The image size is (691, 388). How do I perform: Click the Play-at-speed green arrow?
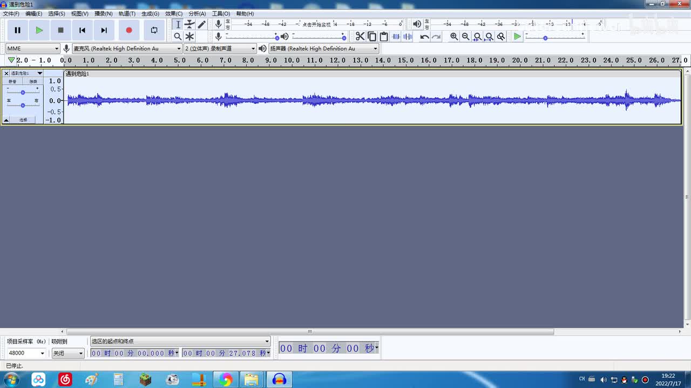(517, 37)
